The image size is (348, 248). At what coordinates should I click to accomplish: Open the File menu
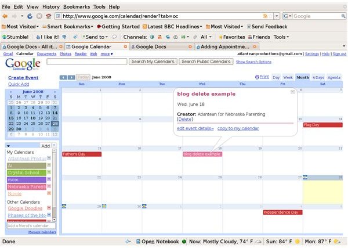point(6,7)
